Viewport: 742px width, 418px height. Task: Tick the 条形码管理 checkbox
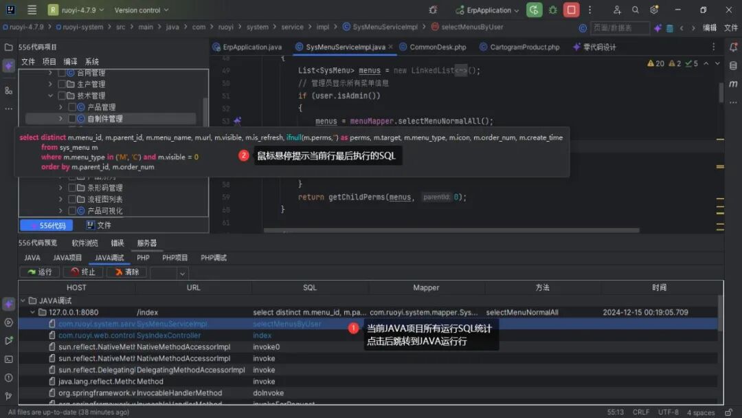click(x=72, y=188)
